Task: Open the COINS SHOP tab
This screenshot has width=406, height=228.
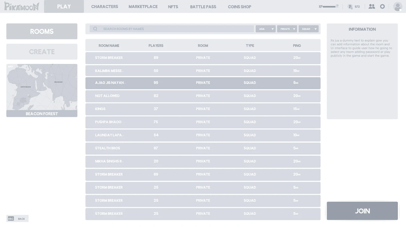Action: 240,7
